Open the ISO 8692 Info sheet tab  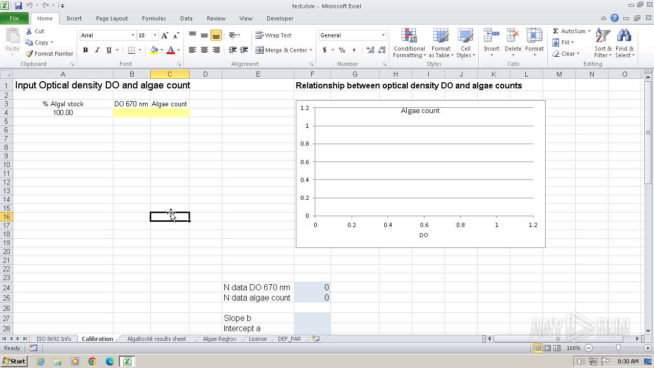click(54, 339)
